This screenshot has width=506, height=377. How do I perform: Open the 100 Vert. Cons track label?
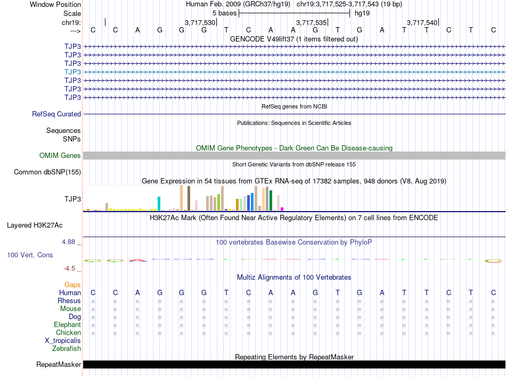pyautogui.click(x=30, y=255)
